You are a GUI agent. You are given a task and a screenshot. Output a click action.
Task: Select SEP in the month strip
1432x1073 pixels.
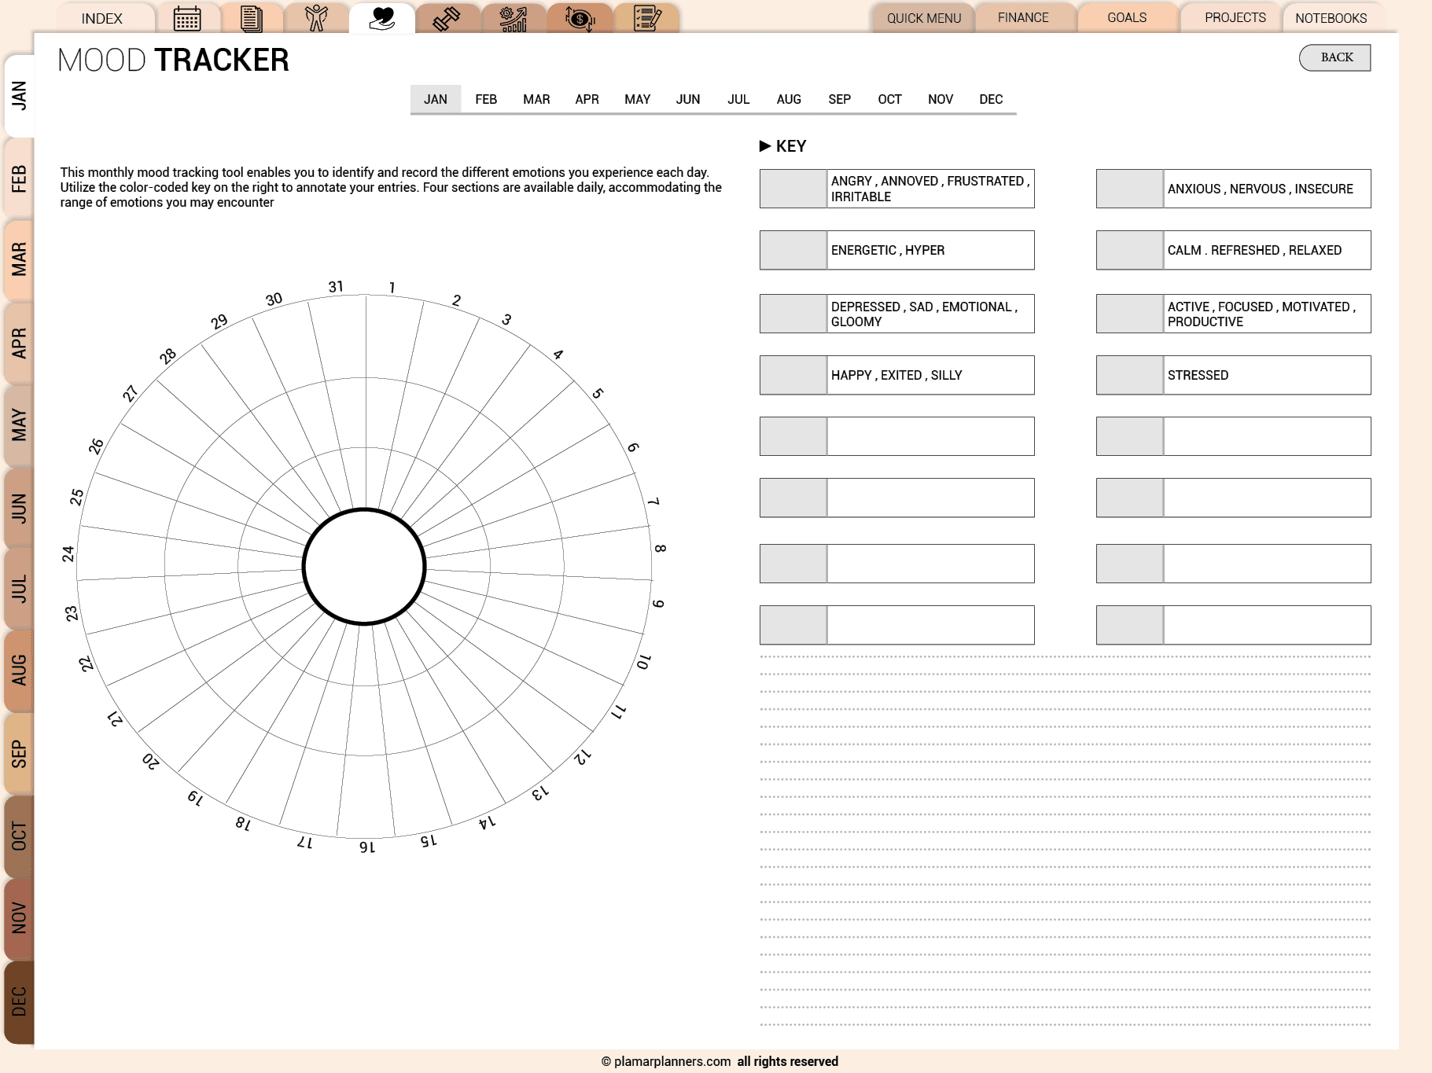839,99
